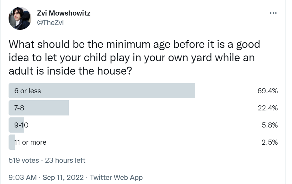Screen dimensions: 292x184
Task: Click the 'Twitter Web App' source link
Action: click(x=116, y=177)
